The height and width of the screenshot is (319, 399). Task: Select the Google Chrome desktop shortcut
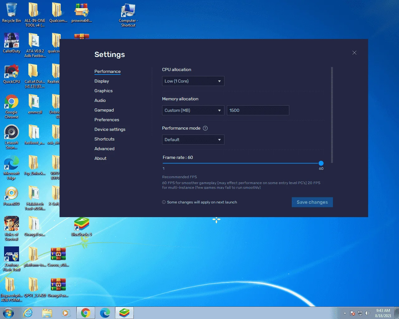coord(12,106)
